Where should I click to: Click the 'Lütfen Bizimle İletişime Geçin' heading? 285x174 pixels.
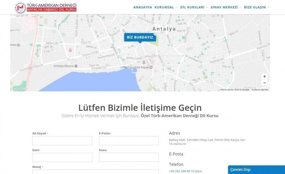(x=140, y=108)
